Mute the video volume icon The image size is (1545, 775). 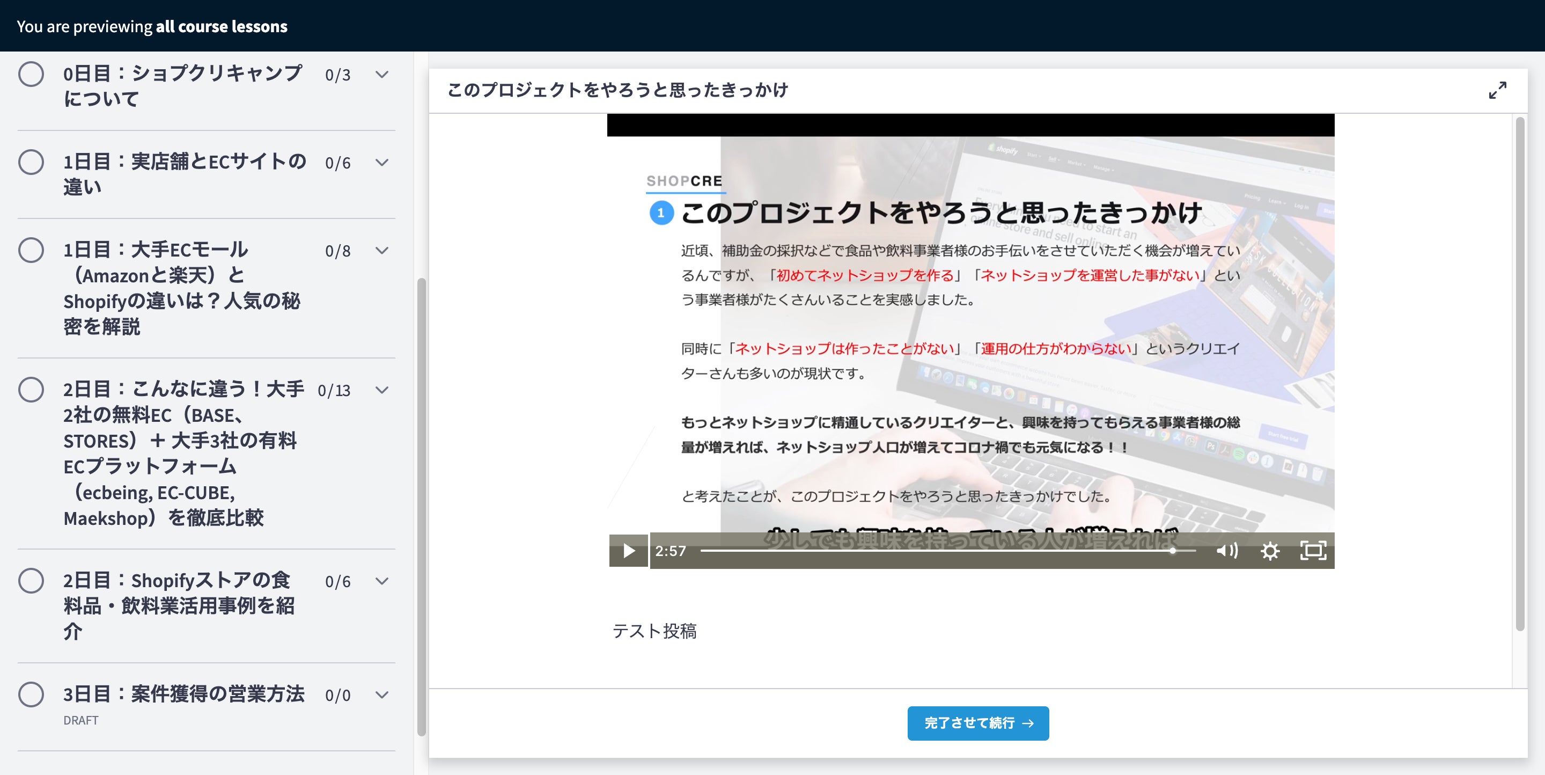point(1226,550)
